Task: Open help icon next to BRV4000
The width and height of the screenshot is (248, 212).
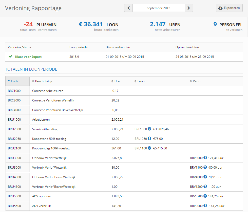Action: coord(205,177)
